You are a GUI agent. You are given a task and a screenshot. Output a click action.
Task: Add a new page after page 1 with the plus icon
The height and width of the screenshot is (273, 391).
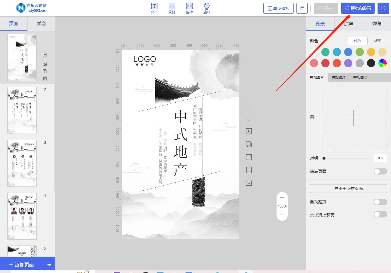coord(45,54)
